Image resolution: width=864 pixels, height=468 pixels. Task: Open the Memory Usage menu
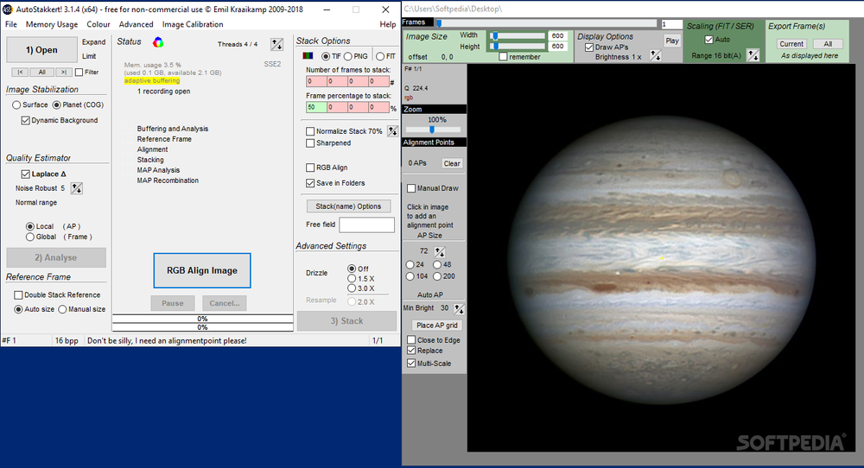[x=52, y=24]
